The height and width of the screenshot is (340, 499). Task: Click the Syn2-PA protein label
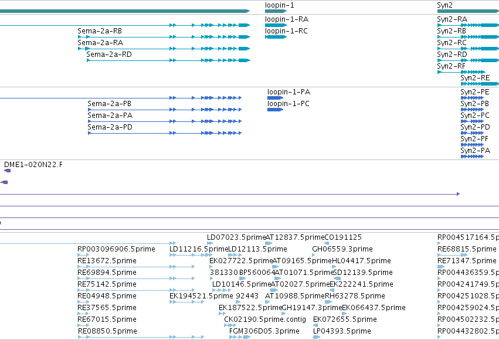(x=476, y=151)
